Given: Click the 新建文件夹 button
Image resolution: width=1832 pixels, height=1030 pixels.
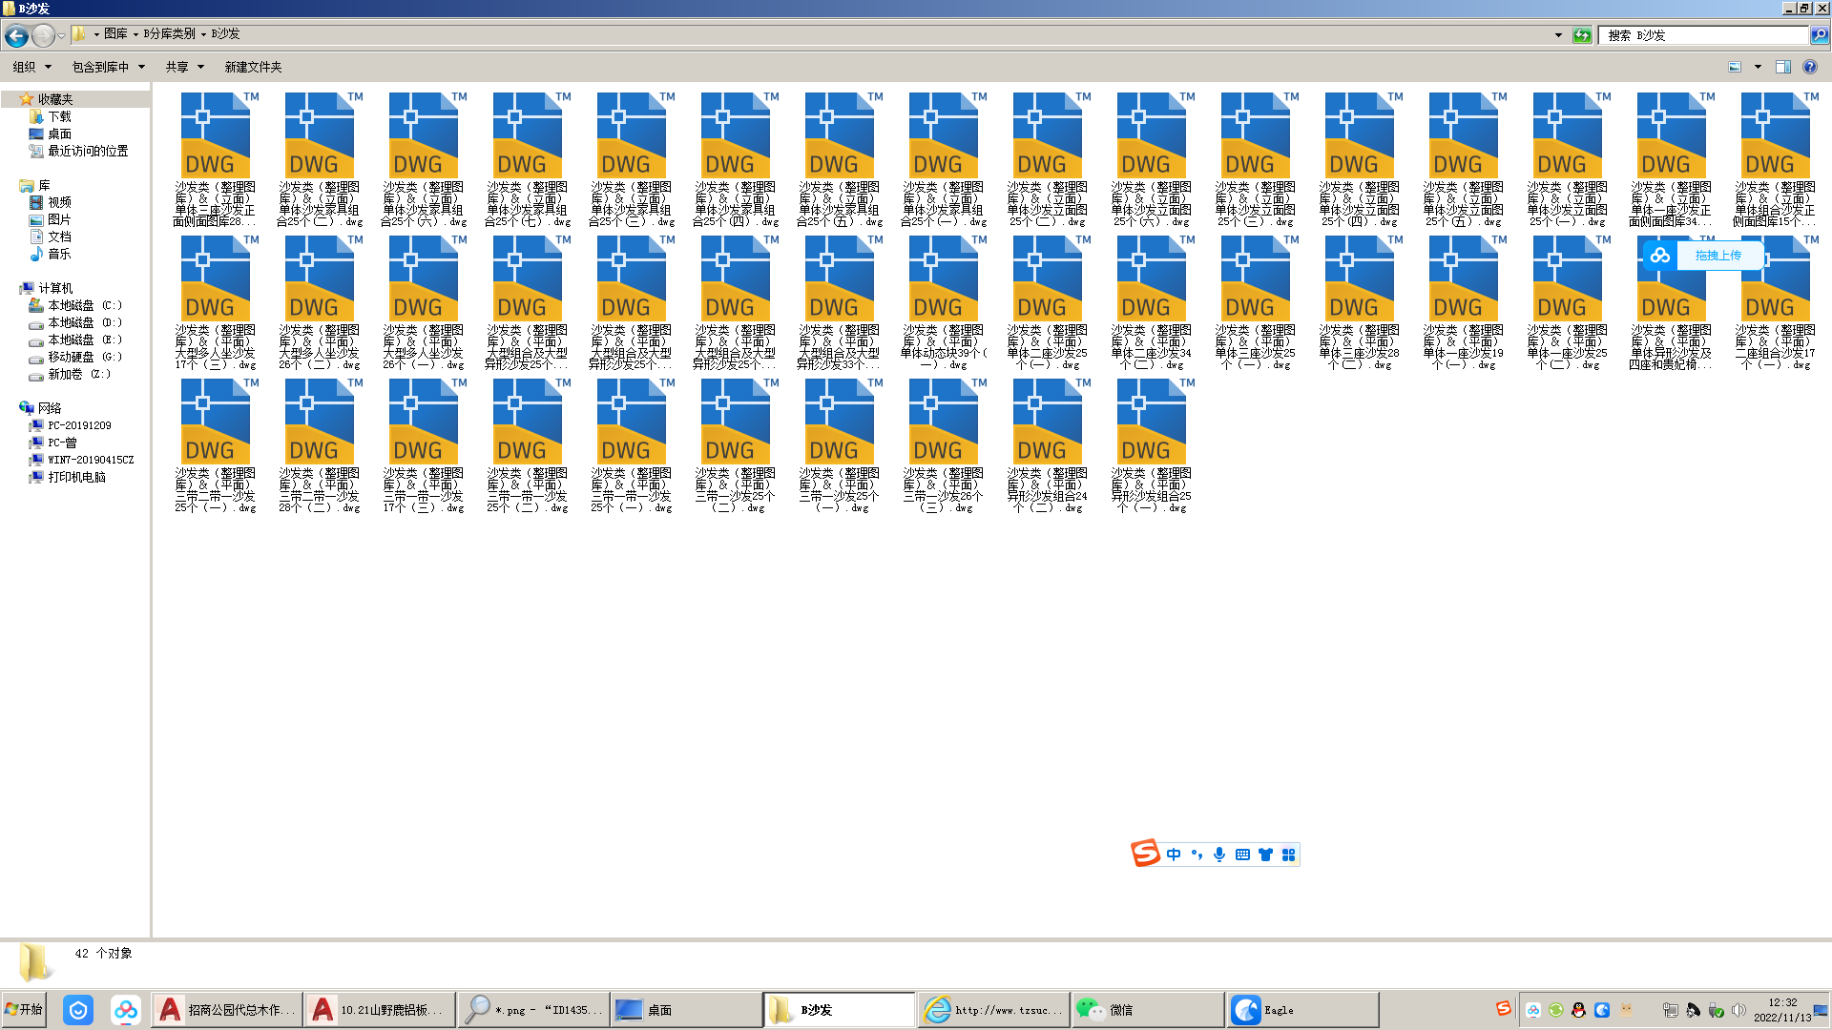Looking at the screenshot, I should coord(253,67).
